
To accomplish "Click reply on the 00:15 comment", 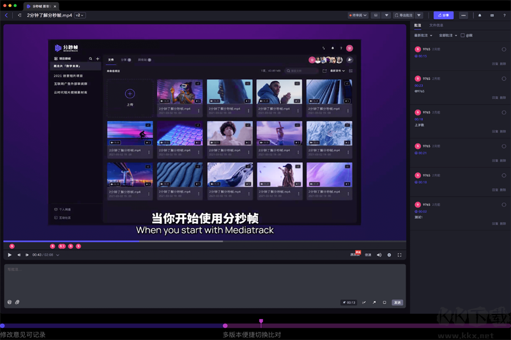I will click(495, 64).
